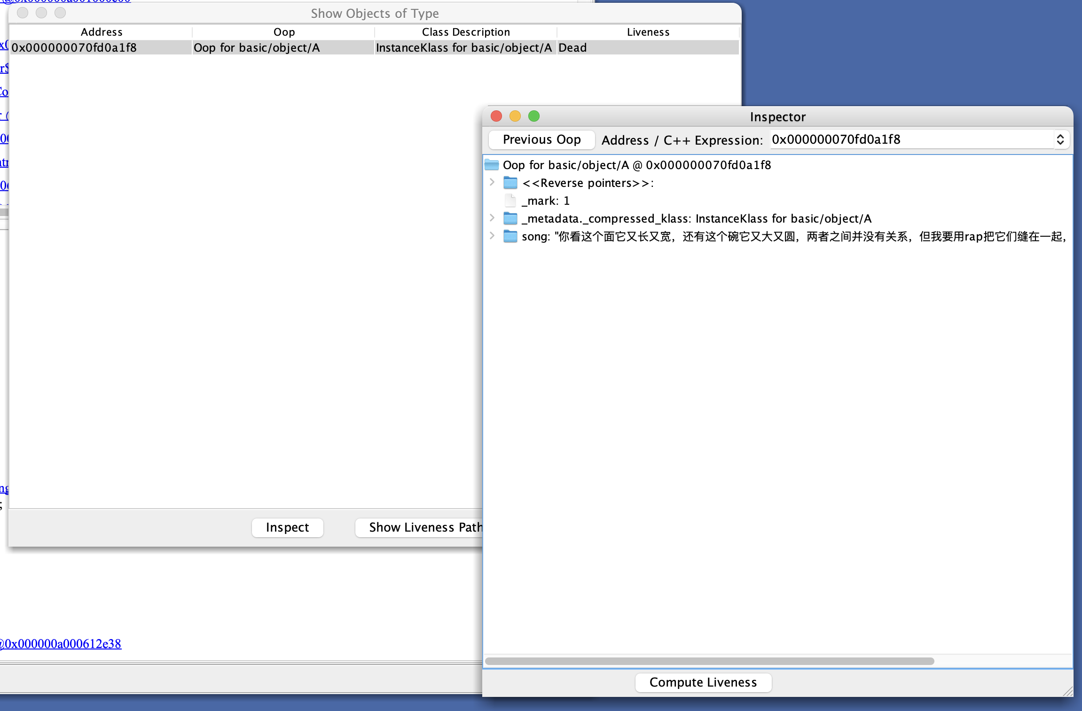This screenshot has width=1082, height=711.
Task: Click the Reverse pointers folder icon
Action: point(510,183)
